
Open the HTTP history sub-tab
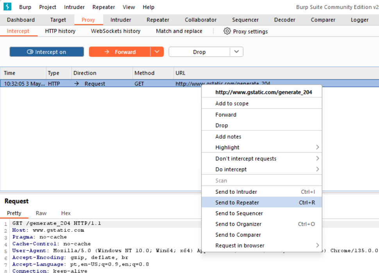(60, 31)
